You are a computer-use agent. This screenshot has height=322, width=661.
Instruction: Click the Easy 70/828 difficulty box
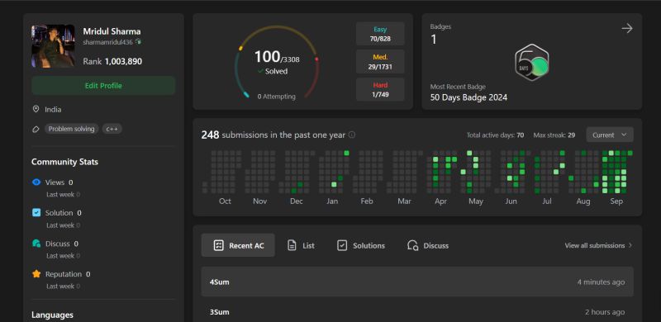click(x=380, y=34)
